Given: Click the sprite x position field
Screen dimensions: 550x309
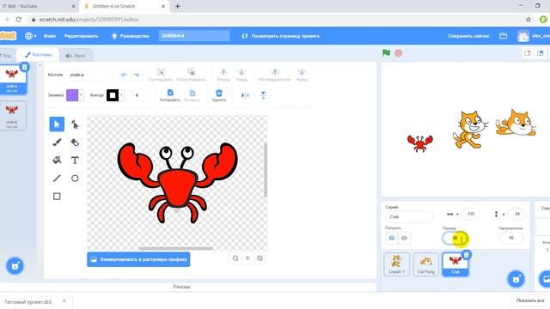Looking at the screenshot, I should point(470,214).
